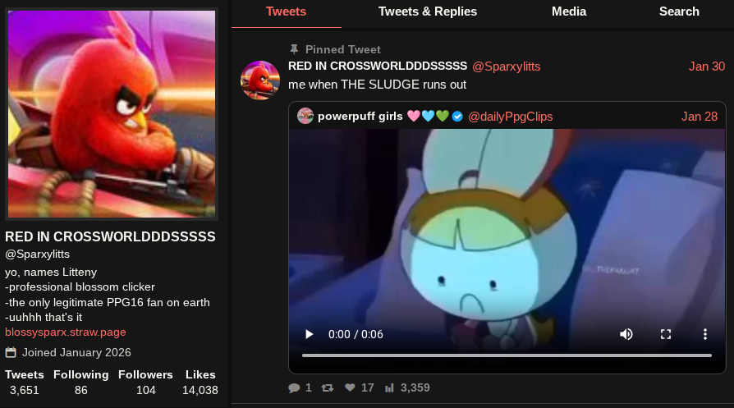Enter fullscreen mode on the video
The height and width of the screenshot is (408, 734).
[x=666, y=334]
